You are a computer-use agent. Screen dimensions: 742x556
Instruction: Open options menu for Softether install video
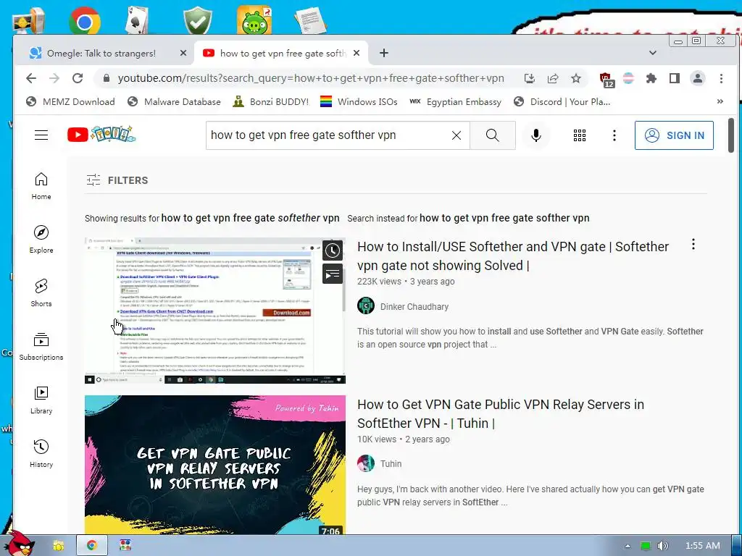tap(693, 245)
